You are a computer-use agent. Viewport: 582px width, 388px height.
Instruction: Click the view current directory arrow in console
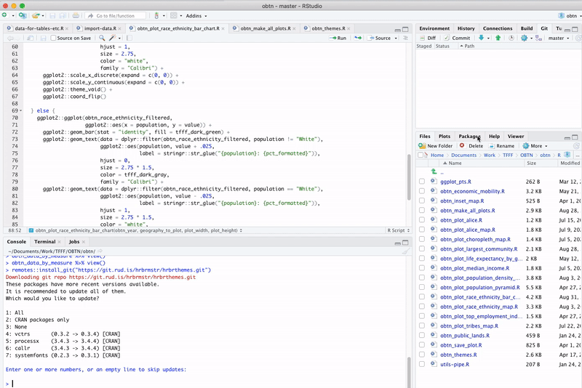pyautogui.click(x=100, y=251)
